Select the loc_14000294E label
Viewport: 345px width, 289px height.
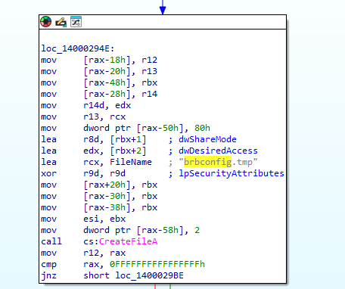pyautogui.click(x=78, y=48)
